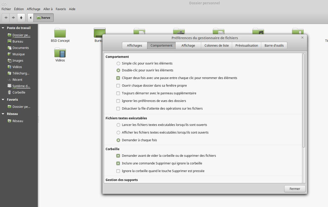Click the herve path button
The width and height of the screenshot is (328, 207).
(x=43, y=18)
